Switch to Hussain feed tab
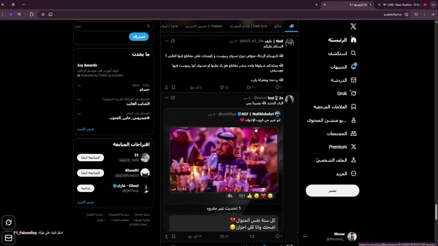 pyautogui.click(x=204, y=26)
